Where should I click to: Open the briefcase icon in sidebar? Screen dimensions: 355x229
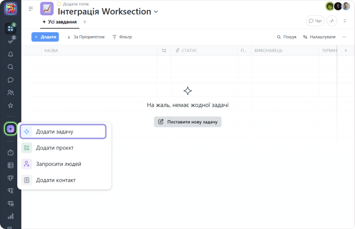(x=10, y=153)
